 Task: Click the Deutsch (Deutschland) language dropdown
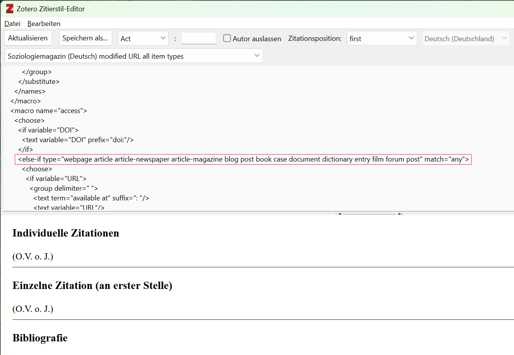(x=466, y=38)
